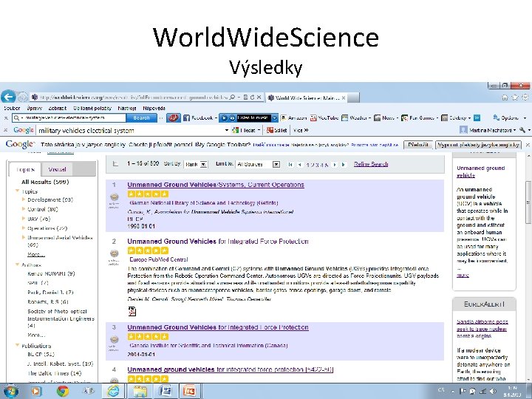Open the Nástroje menu
The height and width of the screenshot is (399, 532).
(x=127, y=108)
